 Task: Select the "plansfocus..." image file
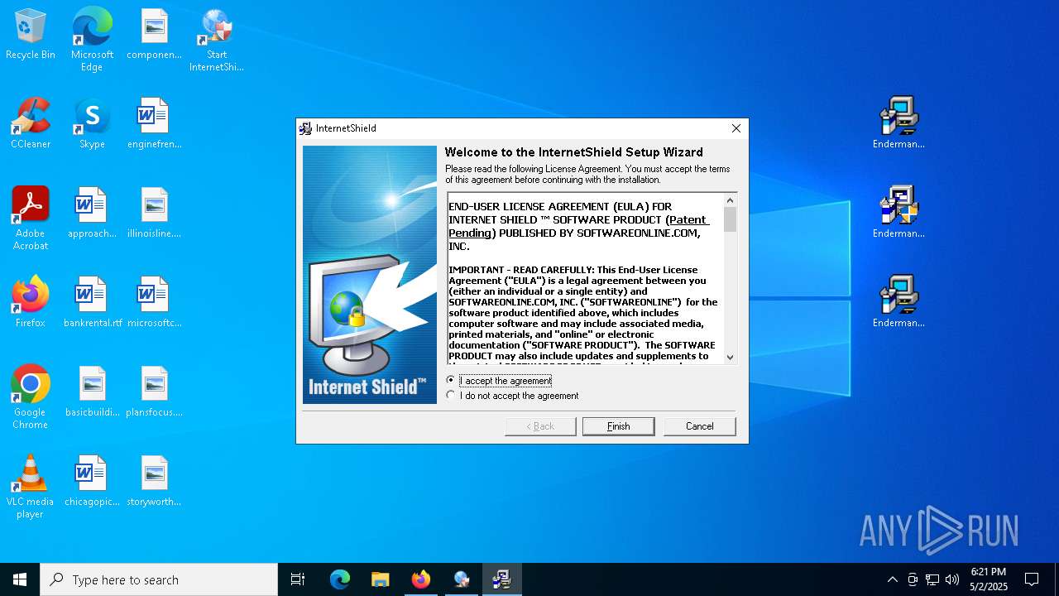(154, 392)
